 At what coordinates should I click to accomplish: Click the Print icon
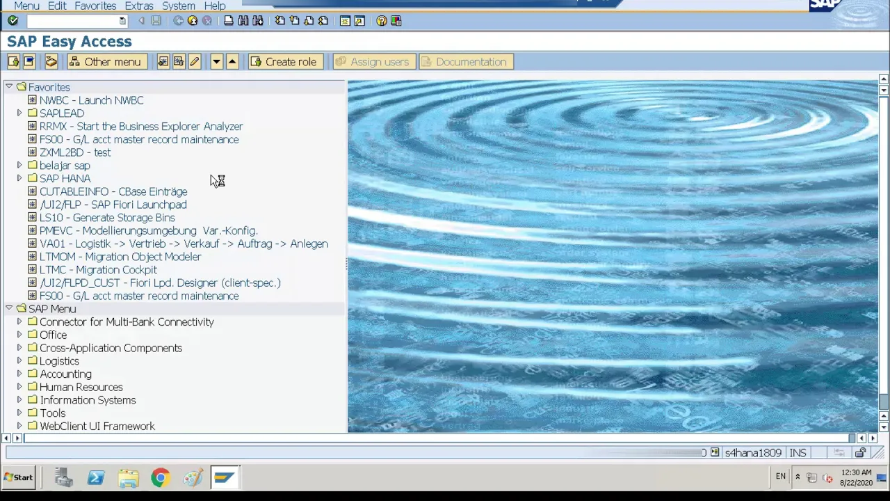(x=228, y=21)
